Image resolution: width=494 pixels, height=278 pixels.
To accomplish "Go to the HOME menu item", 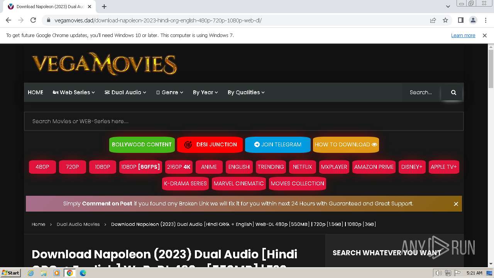I will click(x=36, y=92).
